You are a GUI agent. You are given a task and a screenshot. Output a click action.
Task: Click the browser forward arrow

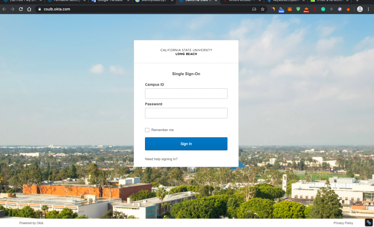click(12, 9)
